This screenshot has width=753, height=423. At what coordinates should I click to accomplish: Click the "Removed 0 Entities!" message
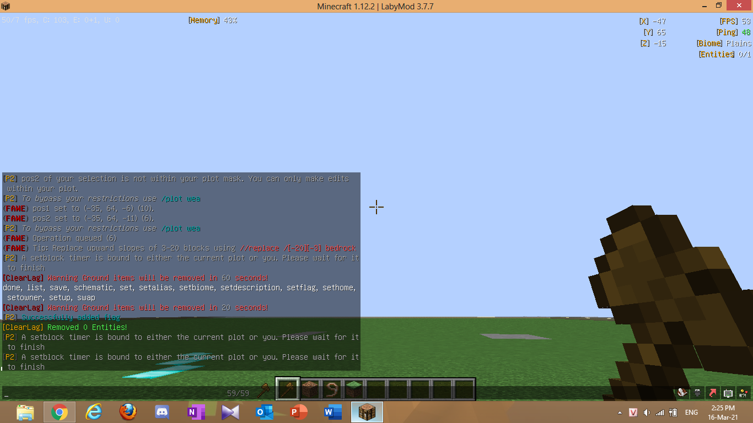87,328
